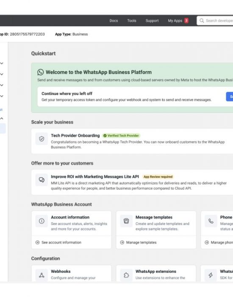
Task: Click the arrow icon beside See account information
Action: click(37, 242)
